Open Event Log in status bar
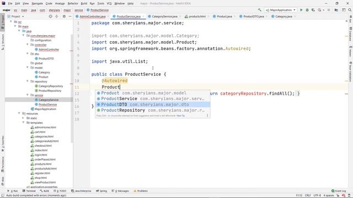 339,191
